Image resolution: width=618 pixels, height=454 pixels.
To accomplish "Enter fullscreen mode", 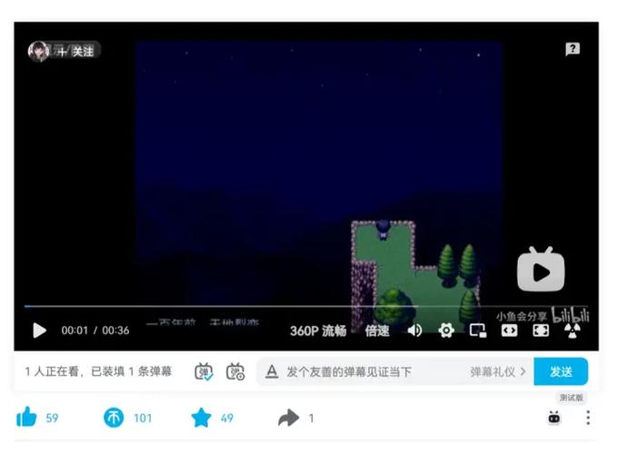I will [541, 330].
